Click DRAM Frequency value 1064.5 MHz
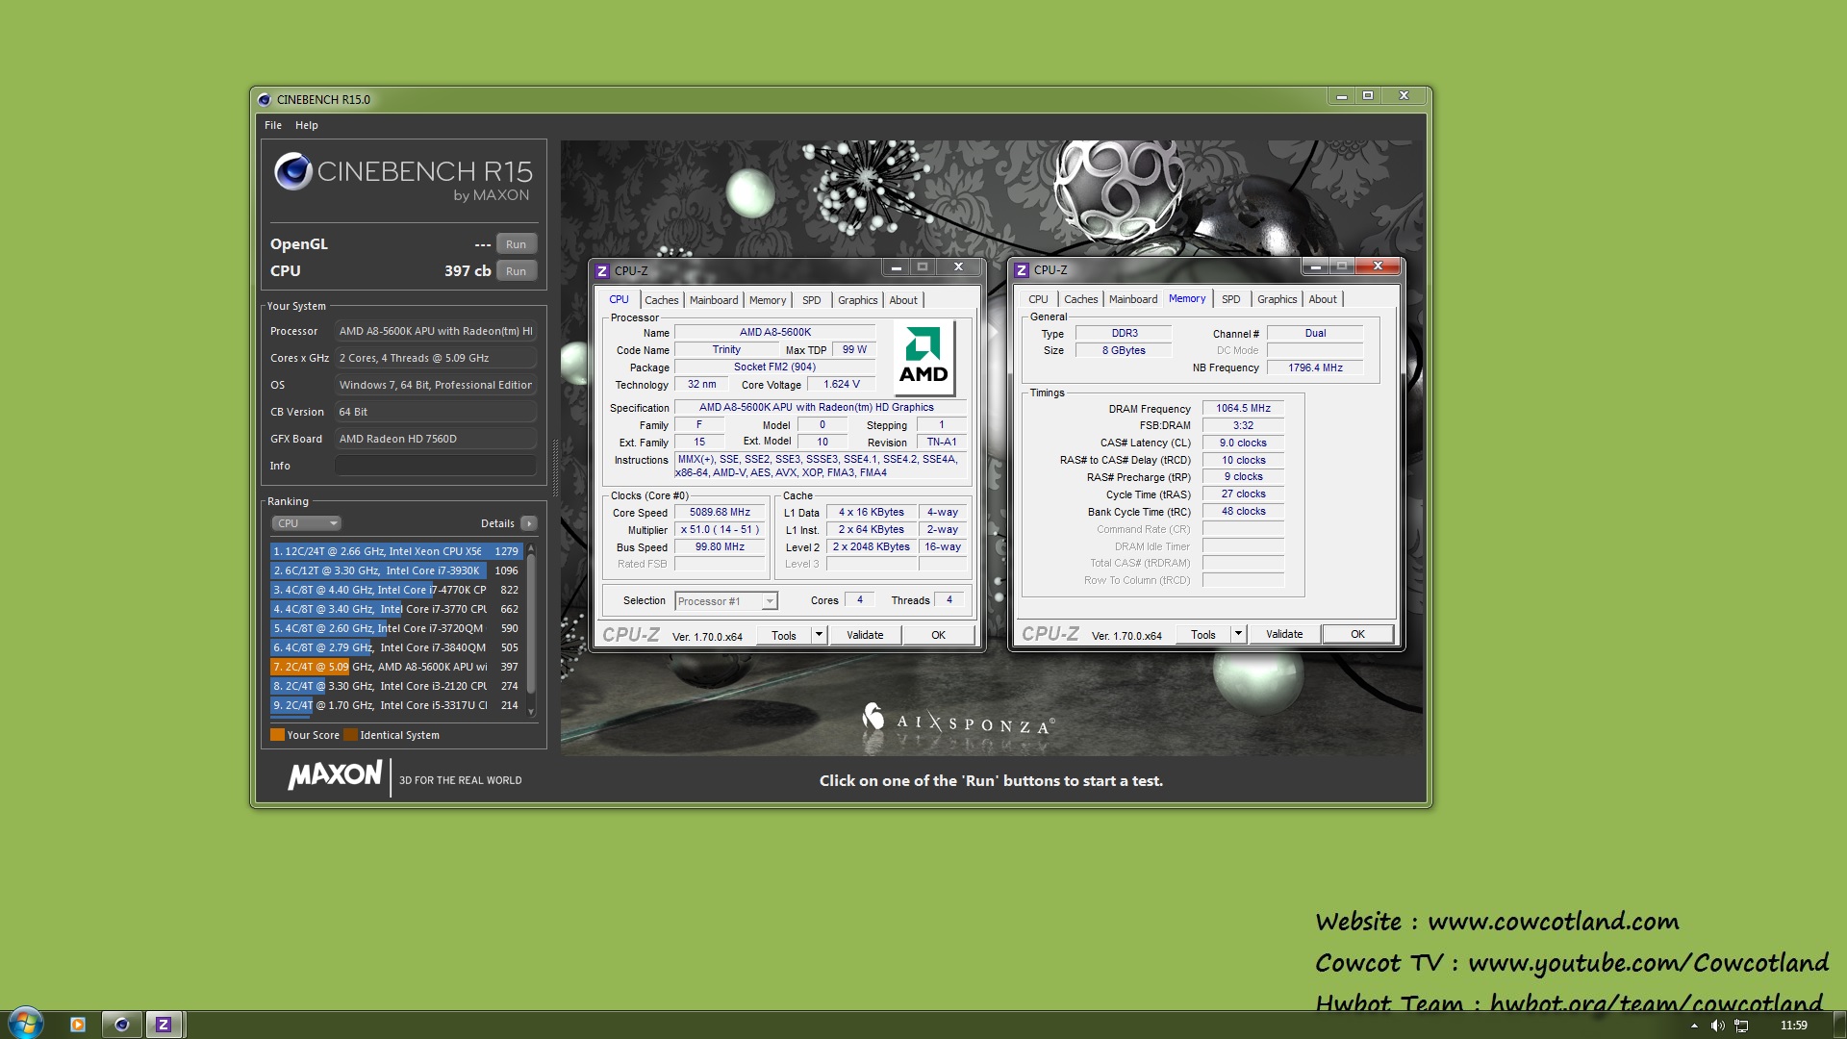The image size is (1847, 1039). (x=1243, y=408)
